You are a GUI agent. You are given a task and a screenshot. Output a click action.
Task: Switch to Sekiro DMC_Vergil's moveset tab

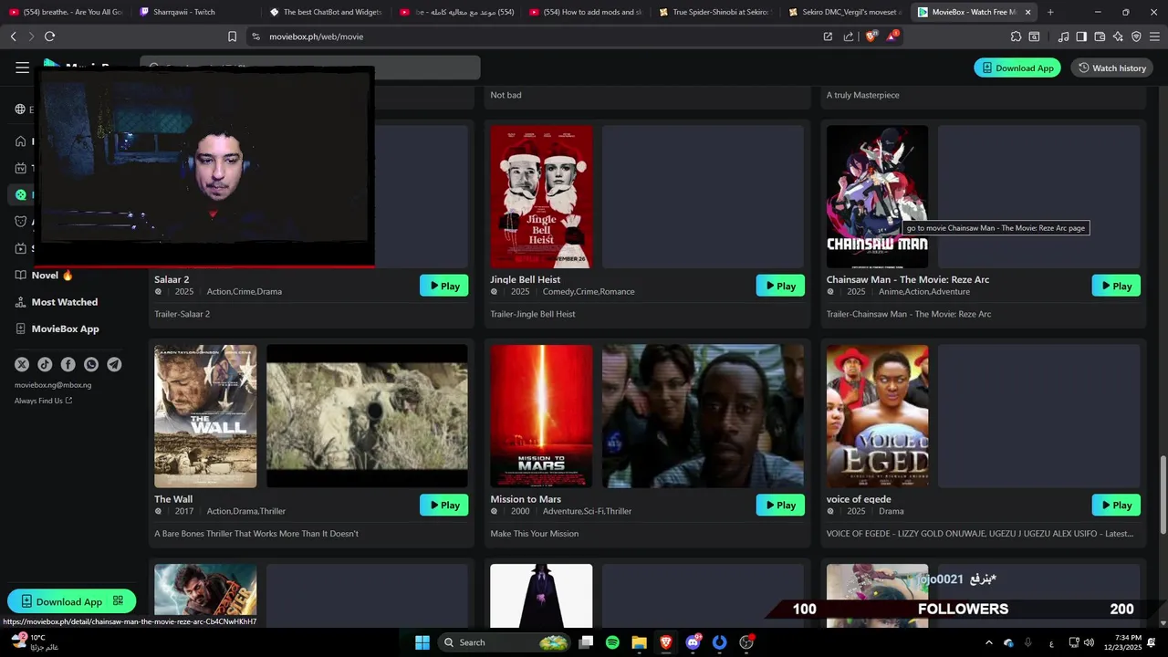(844, 12)
